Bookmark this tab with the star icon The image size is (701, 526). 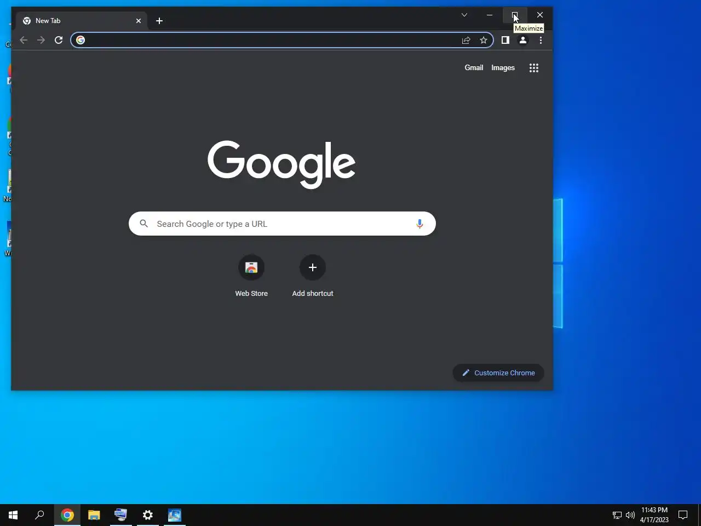click(x=484, y=40)
